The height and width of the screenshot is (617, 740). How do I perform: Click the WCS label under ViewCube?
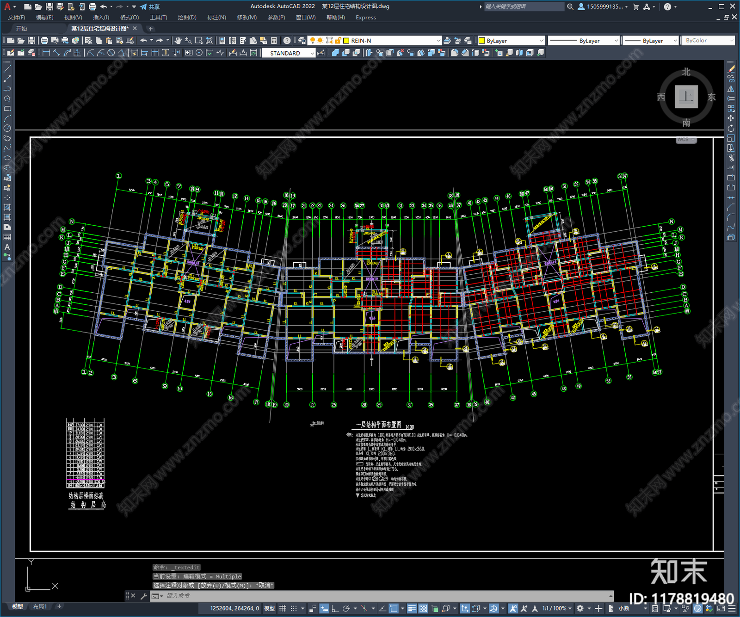pyautogui.click(x=686, y=140)
